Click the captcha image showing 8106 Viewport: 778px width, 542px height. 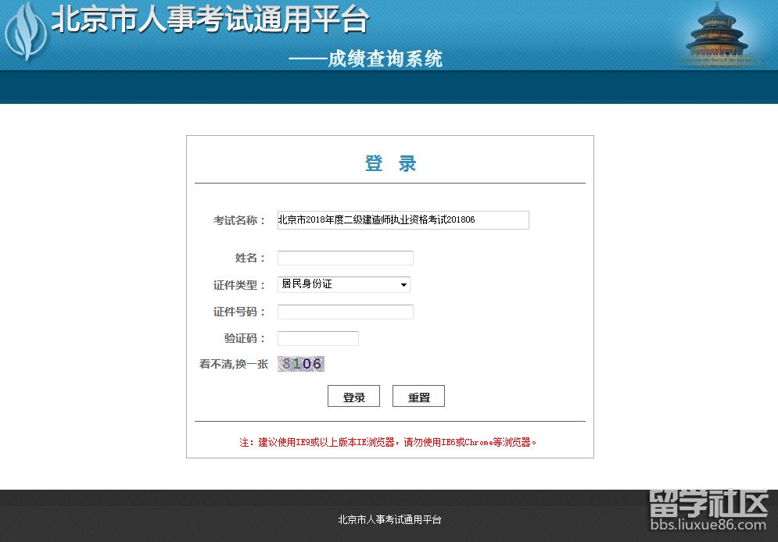click(301, 363)
